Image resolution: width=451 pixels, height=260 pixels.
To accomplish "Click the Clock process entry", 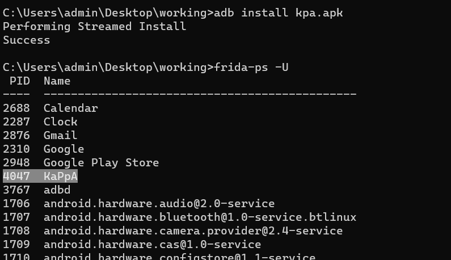I will pyautogui.click(x=60, y=121).
